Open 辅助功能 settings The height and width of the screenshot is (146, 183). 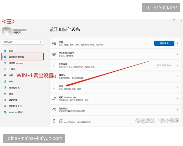point(13,100)
